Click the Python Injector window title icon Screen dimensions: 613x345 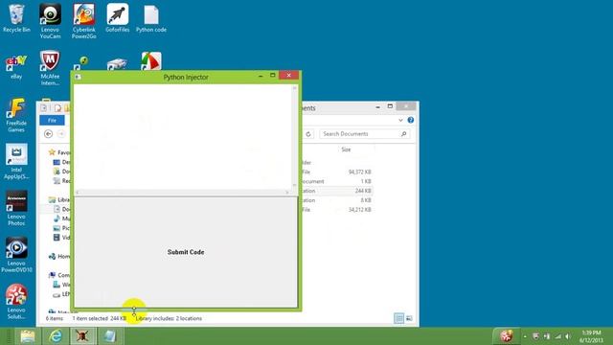pos(78,77)
